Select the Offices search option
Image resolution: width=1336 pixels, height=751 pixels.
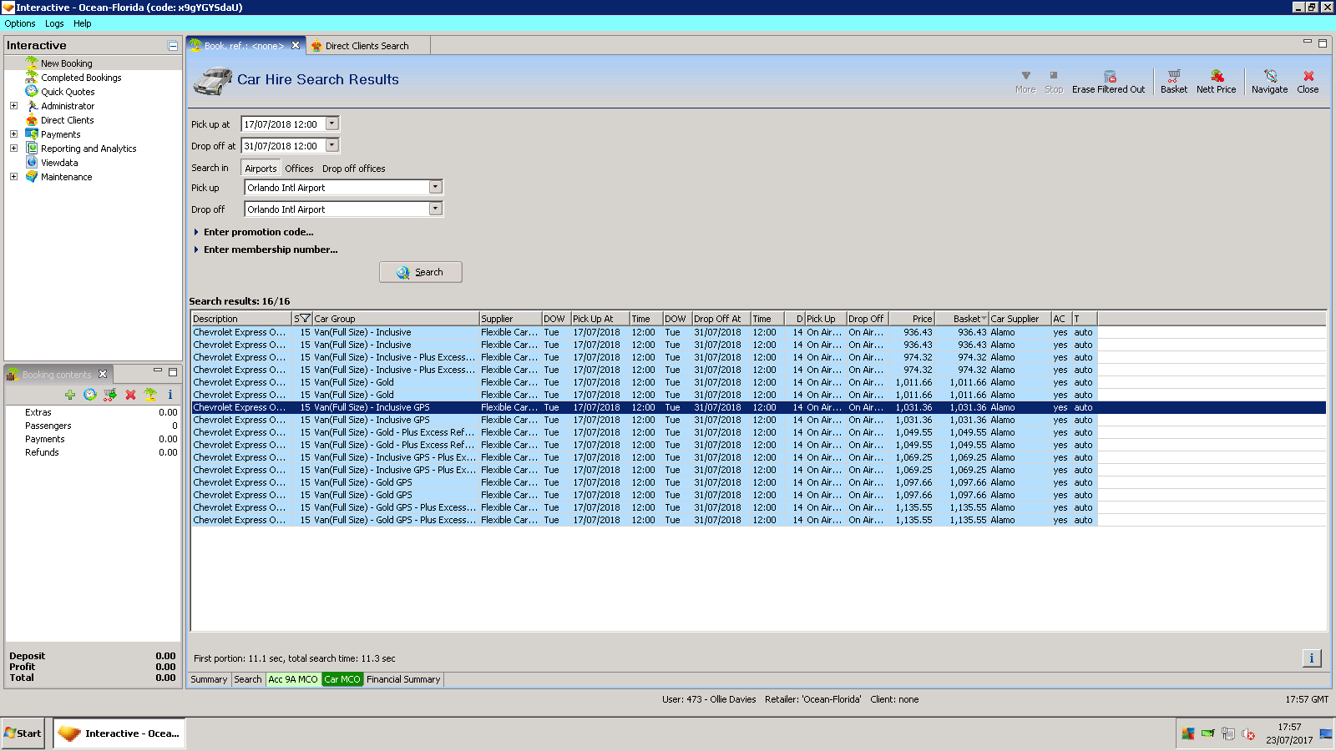click(x=299, y=169)
